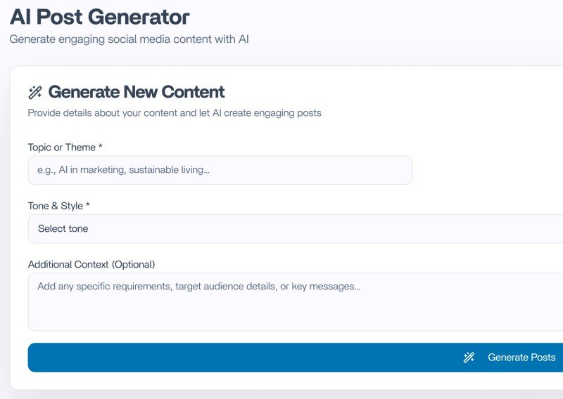Click the "Provide details about your content" description

click(175, 112)
